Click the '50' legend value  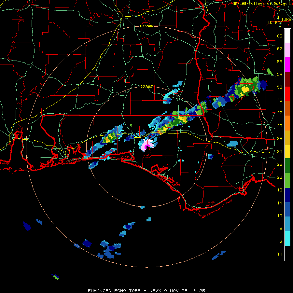pos(280,87)
